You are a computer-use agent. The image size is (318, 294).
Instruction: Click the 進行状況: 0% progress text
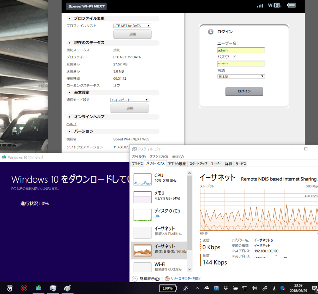pyautogui.click(x=34, y=203)
